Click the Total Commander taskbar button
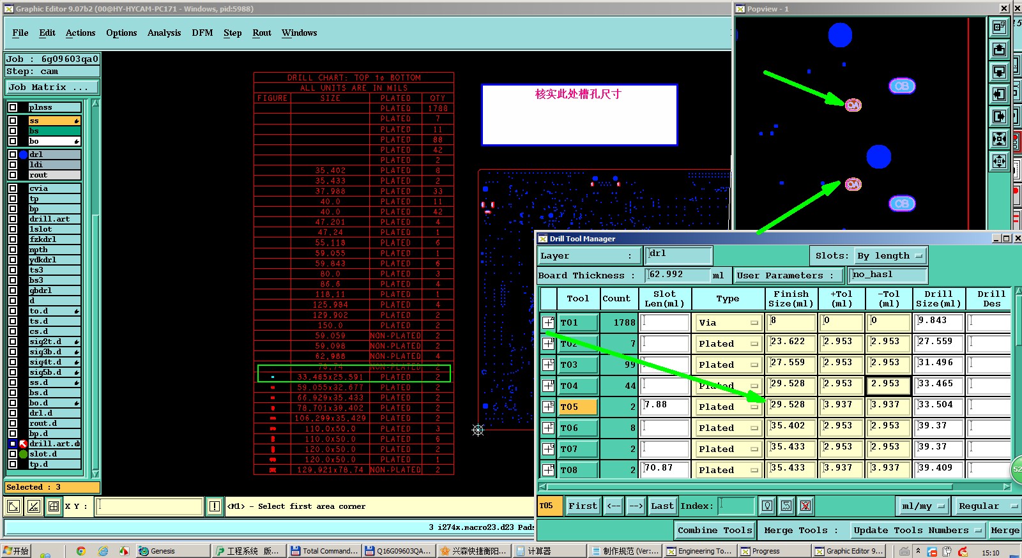The image size is (1022, 558). (324, 551)
